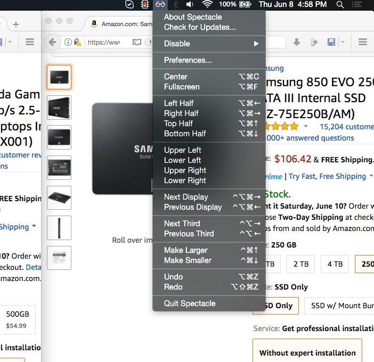Select Lower Left

[209, 160]
